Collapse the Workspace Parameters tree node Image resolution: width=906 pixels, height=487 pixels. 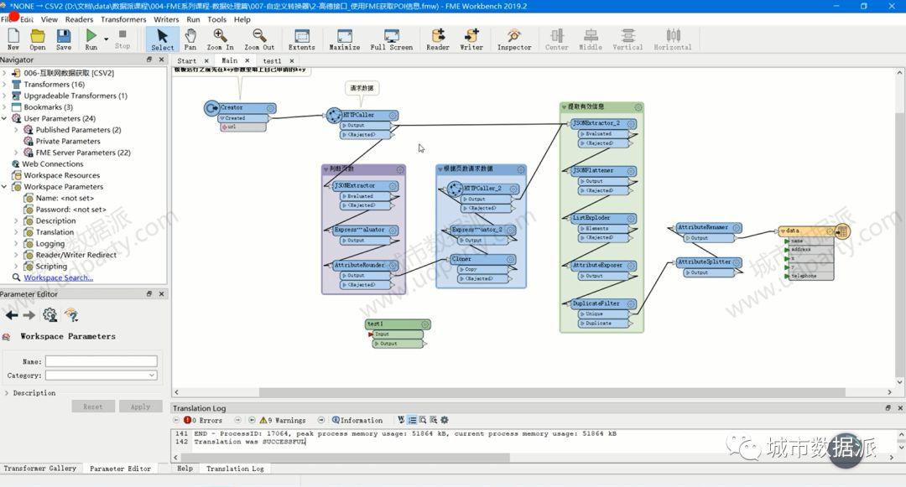pyautogui.click(x=4, y=187)
